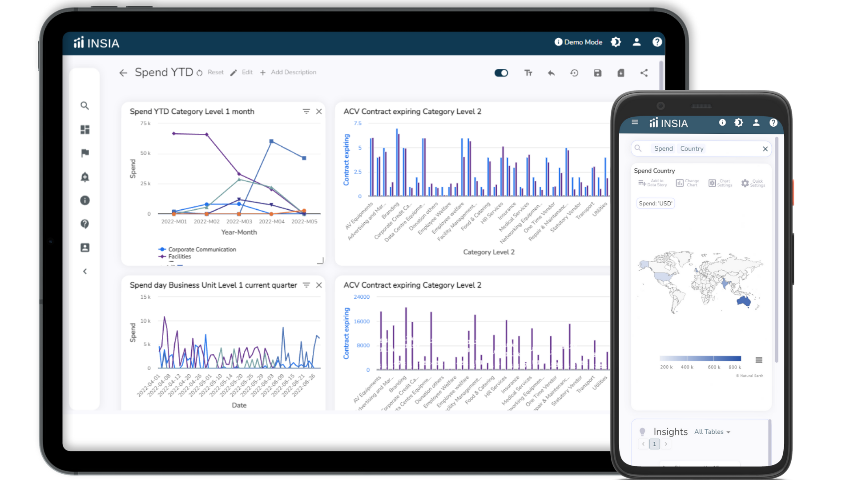
Task: Toggle Corporate Communication legend entry
Action: click(197, 249)
